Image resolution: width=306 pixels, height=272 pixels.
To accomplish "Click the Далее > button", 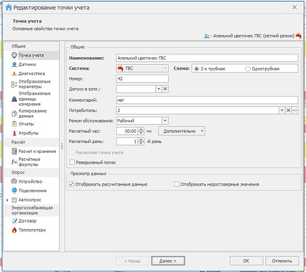I will click(168, 261).
